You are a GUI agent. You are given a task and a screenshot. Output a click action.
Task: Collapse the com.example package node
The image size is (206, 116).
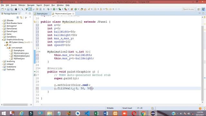tap(7, 48)
